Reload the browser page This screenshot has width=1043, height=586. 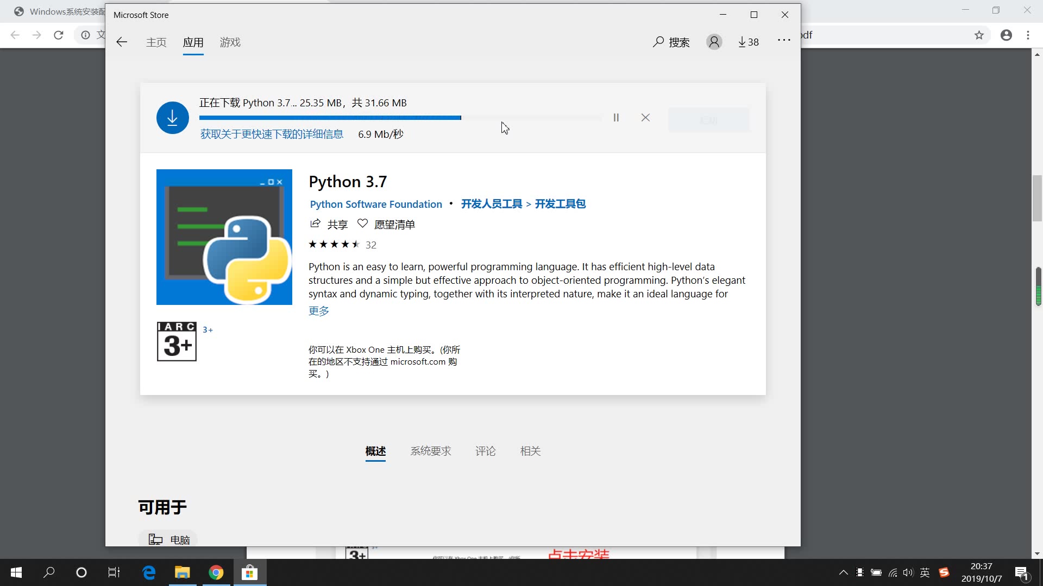(59, 35)
